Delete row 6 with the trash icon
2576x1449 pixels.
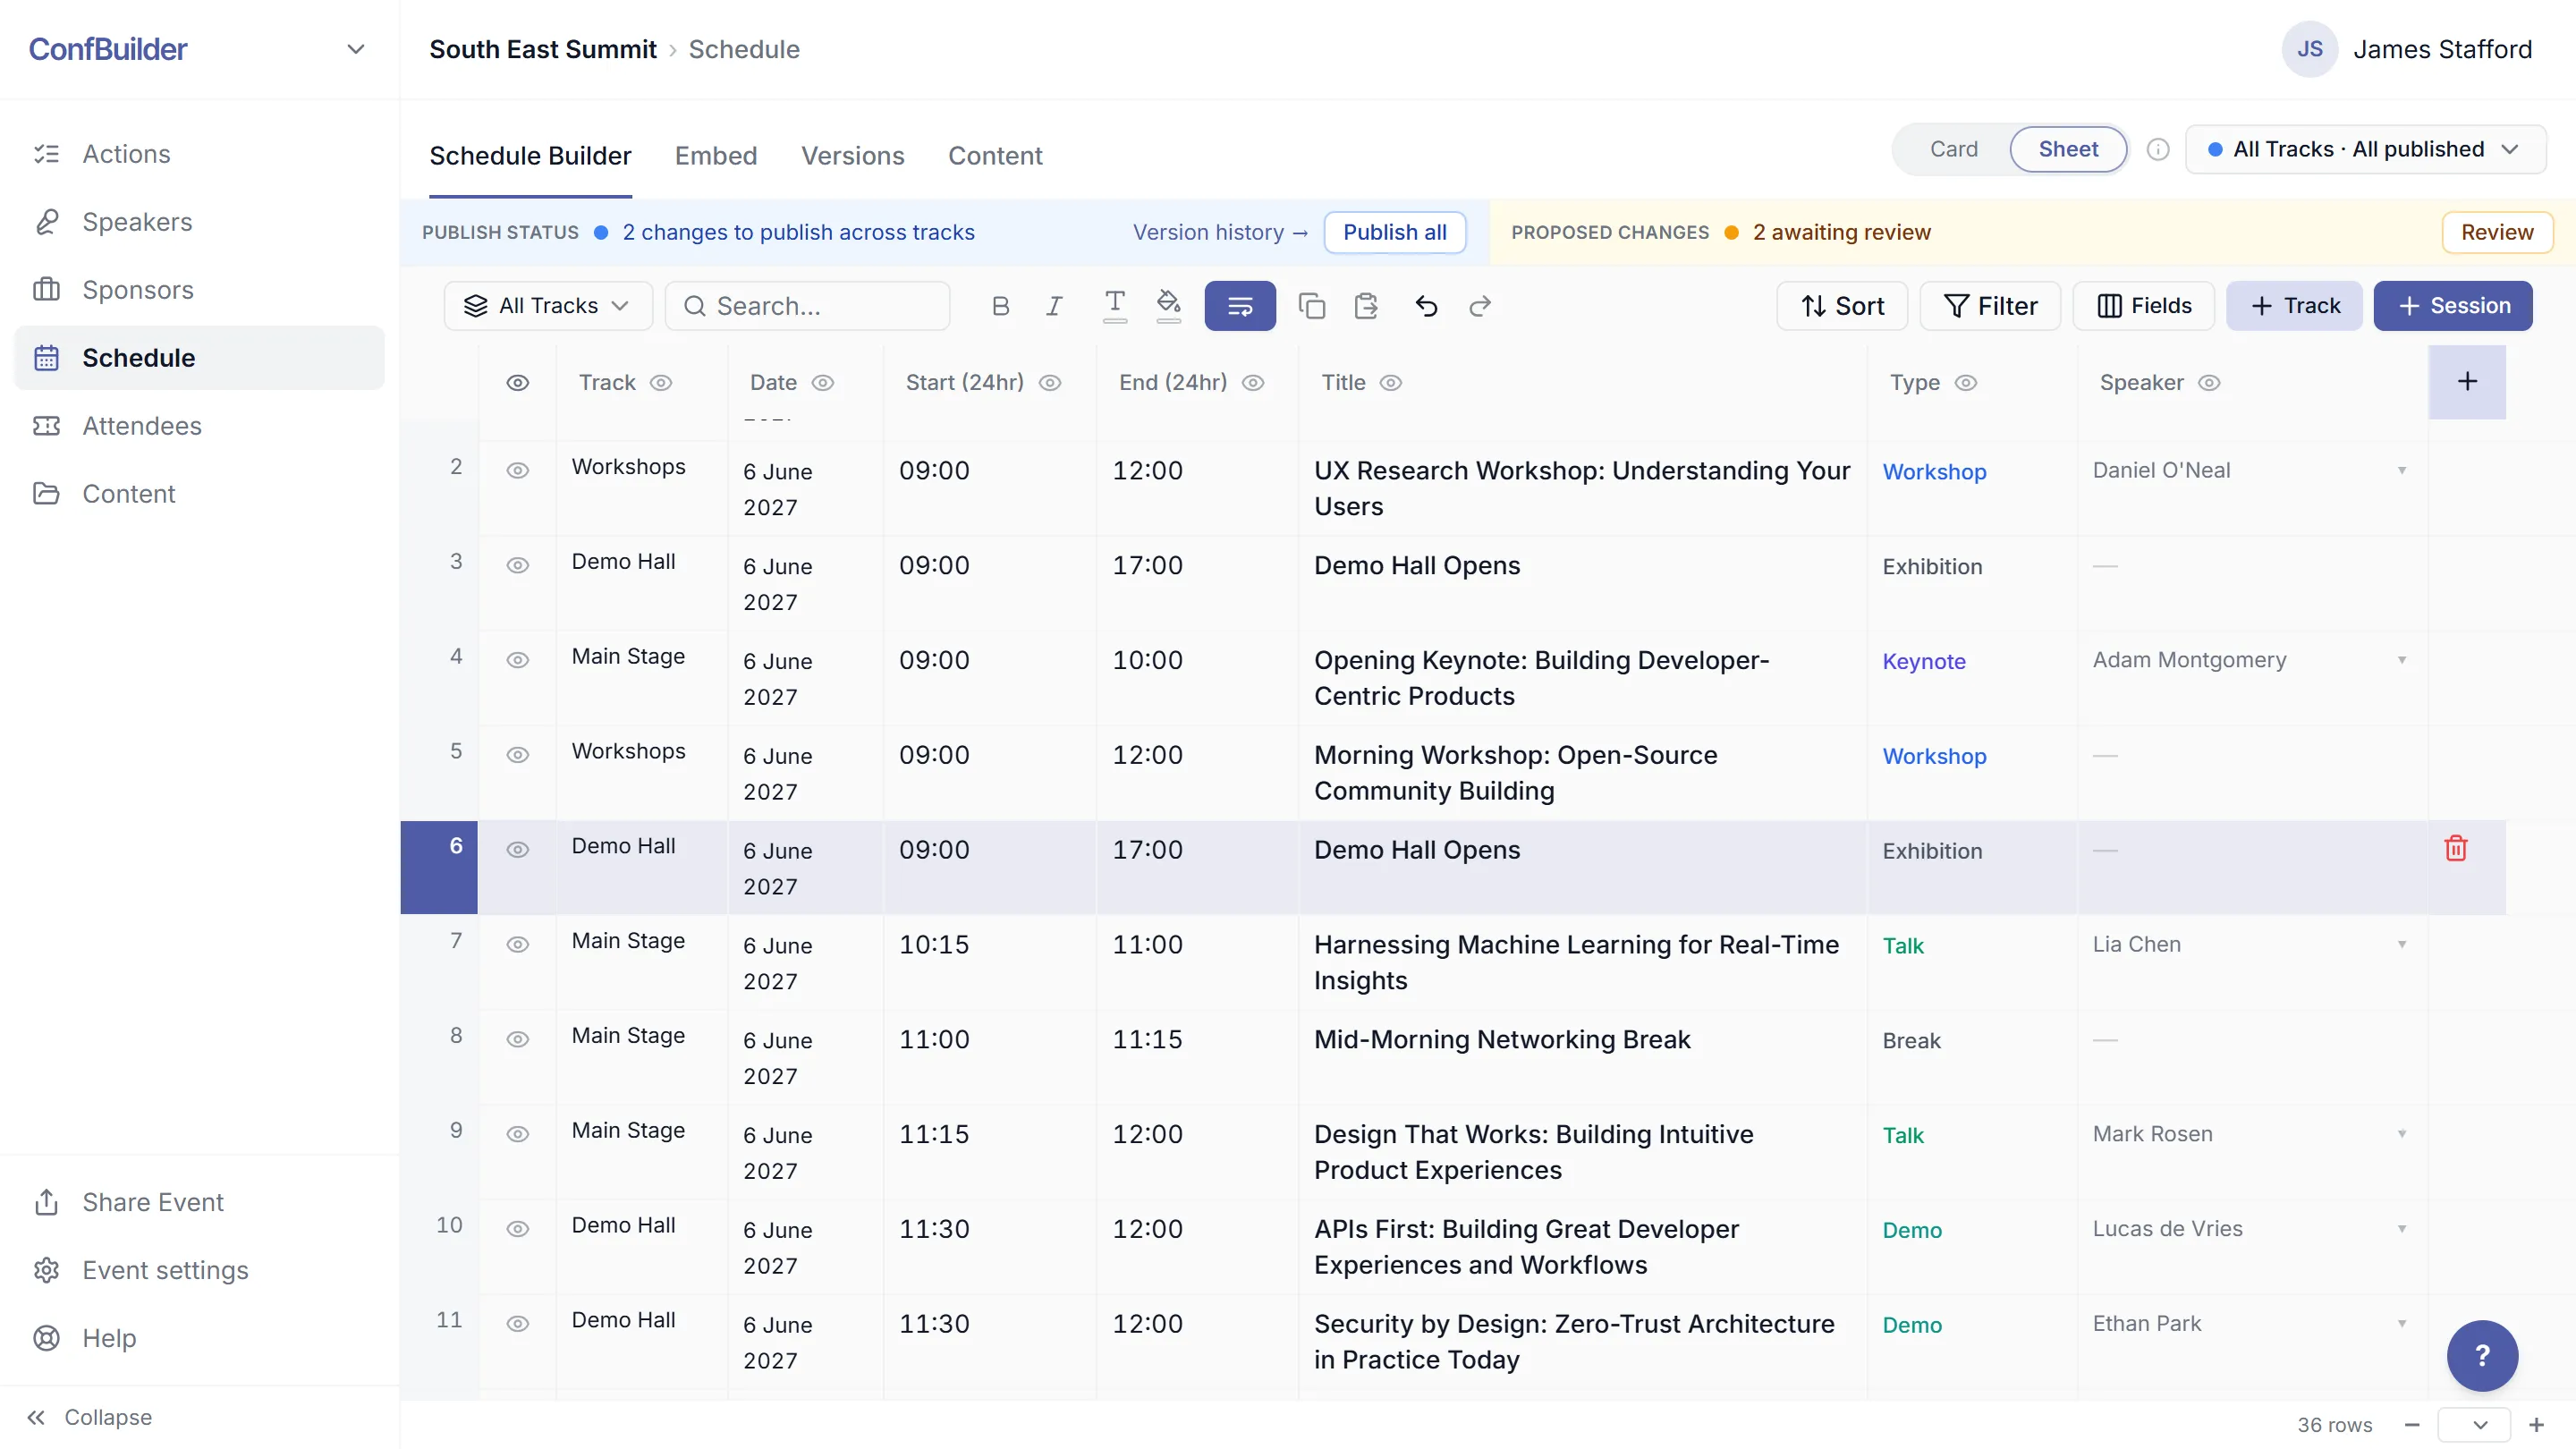2456,848
